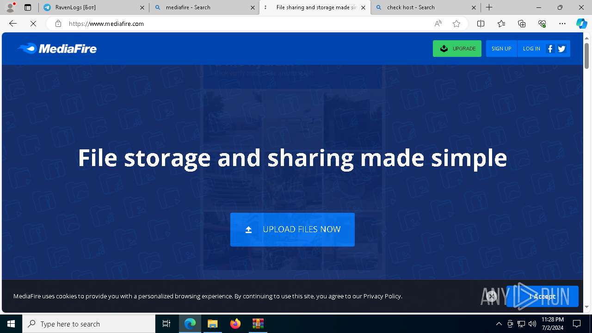This screenshot has width=592, height=333.
Task: Click the taskbar search box
Action: (89, 324)
